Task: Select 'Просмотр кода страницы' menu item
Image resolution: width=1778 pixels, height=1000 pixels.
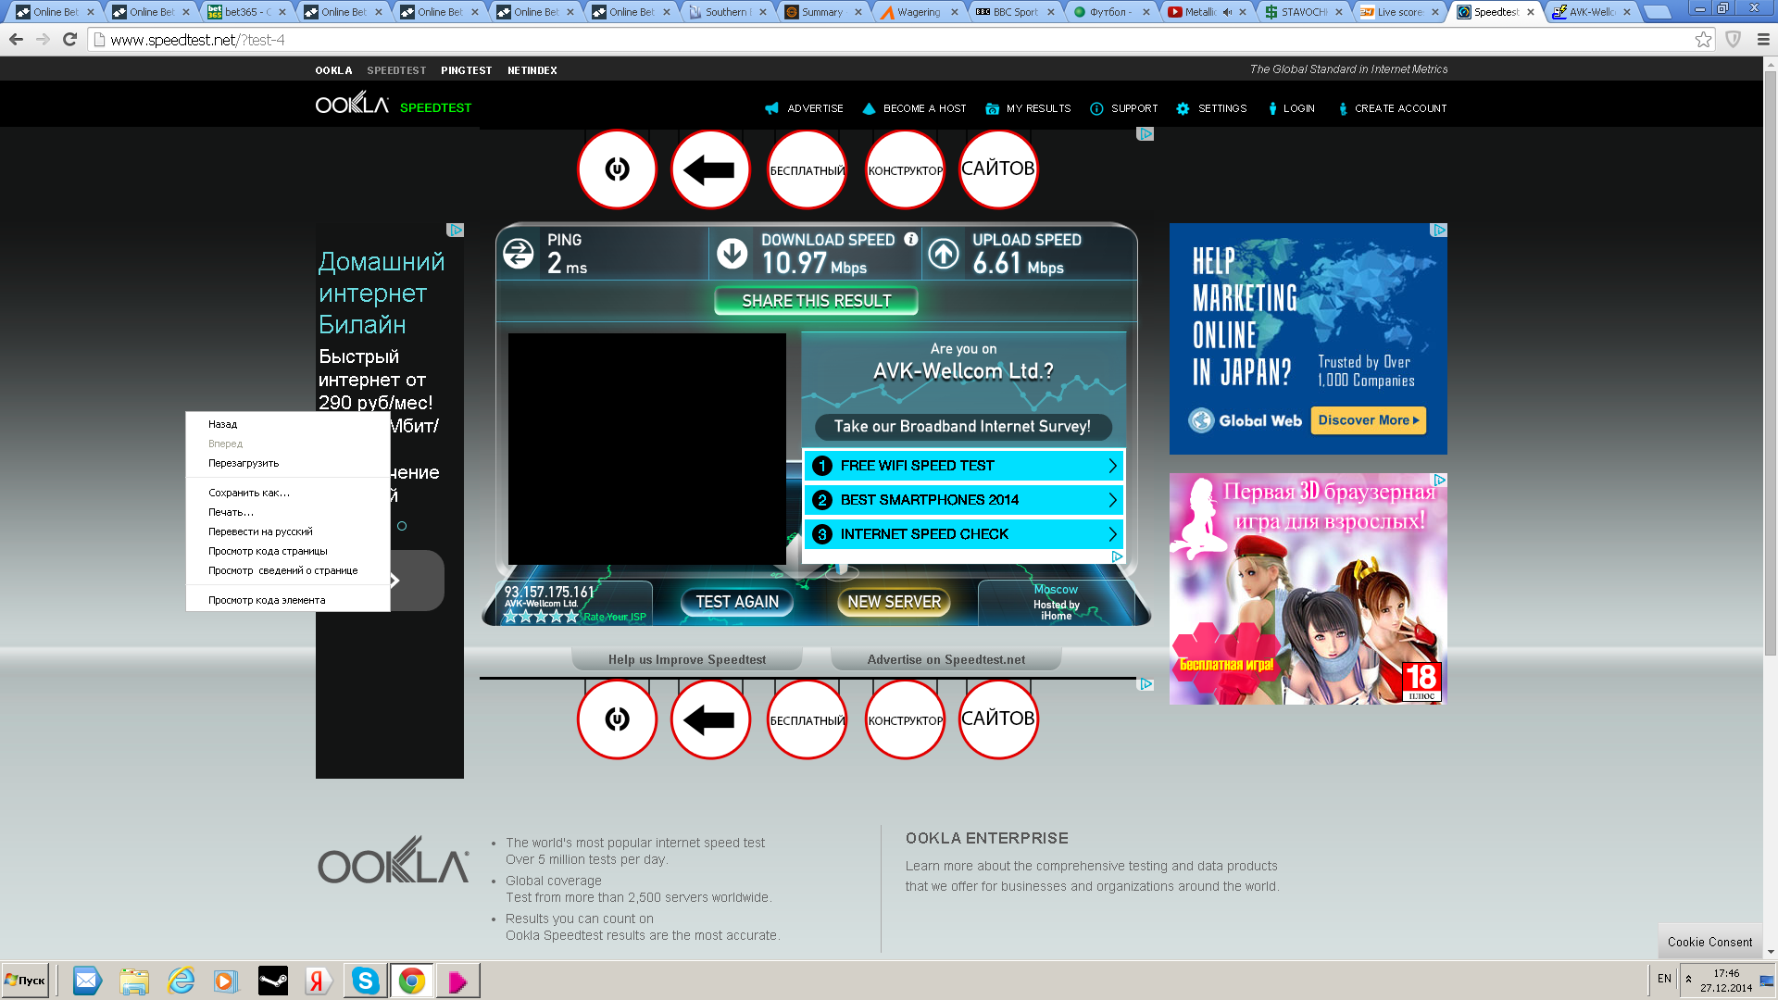Action: click(x=287, y=551)
